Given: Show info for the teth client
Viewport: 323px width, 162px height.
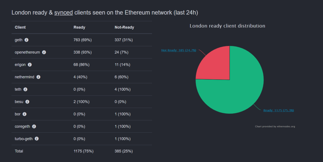Looking at the screenshot, I should coord(26,89).
